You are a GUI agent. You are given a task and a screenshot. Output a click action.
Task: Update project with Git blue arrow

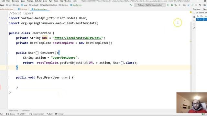point(189,5)
